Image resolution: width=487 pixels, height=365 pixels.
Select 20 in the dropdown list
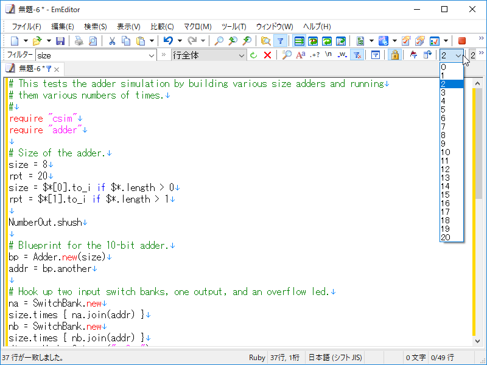(452, 237)
